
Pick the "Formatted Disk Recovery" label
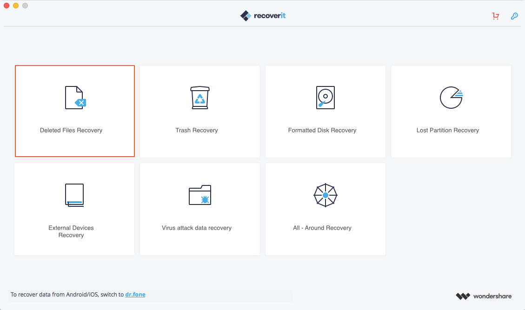click(322, 130)
